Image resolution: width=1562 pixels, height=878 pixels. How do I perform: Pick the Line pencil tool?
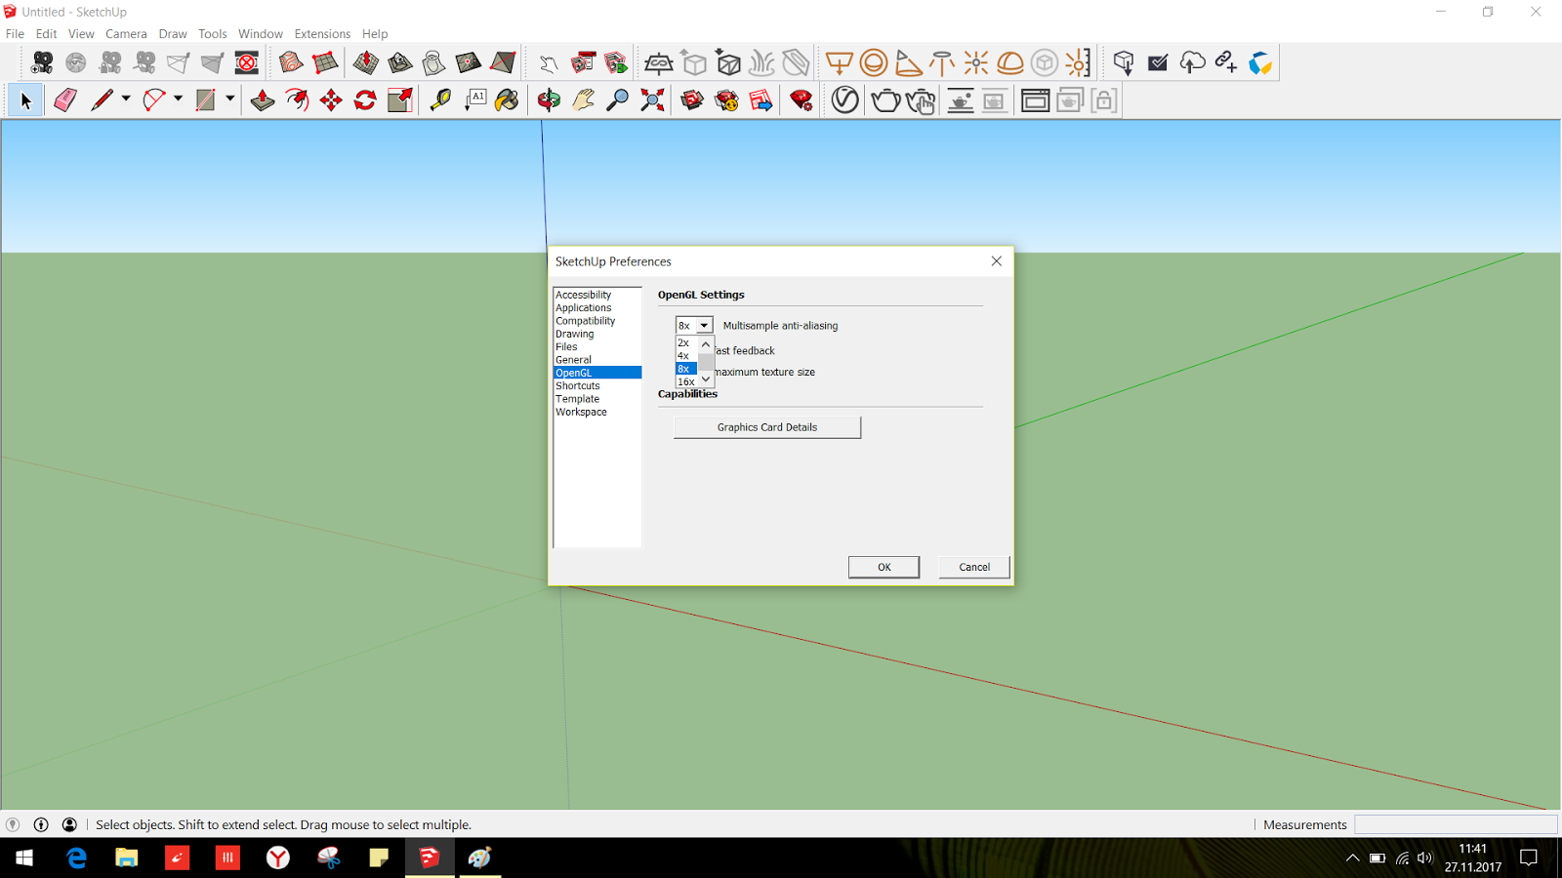click(102, 100)
